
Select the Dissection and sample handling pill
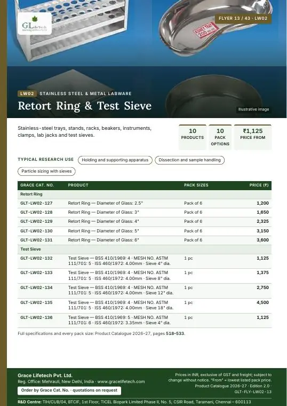pyautogui.click(x=189, y=160)
